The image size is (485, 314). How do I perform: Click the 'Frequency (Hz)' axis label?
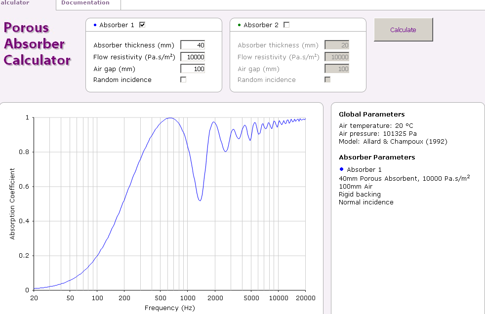pyautogui.click(x=170, y=308)
